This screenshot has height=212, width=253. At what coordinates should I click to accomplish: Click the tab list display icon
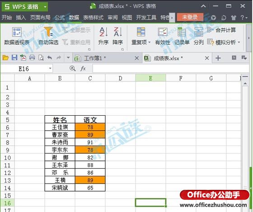pos(234,58)
